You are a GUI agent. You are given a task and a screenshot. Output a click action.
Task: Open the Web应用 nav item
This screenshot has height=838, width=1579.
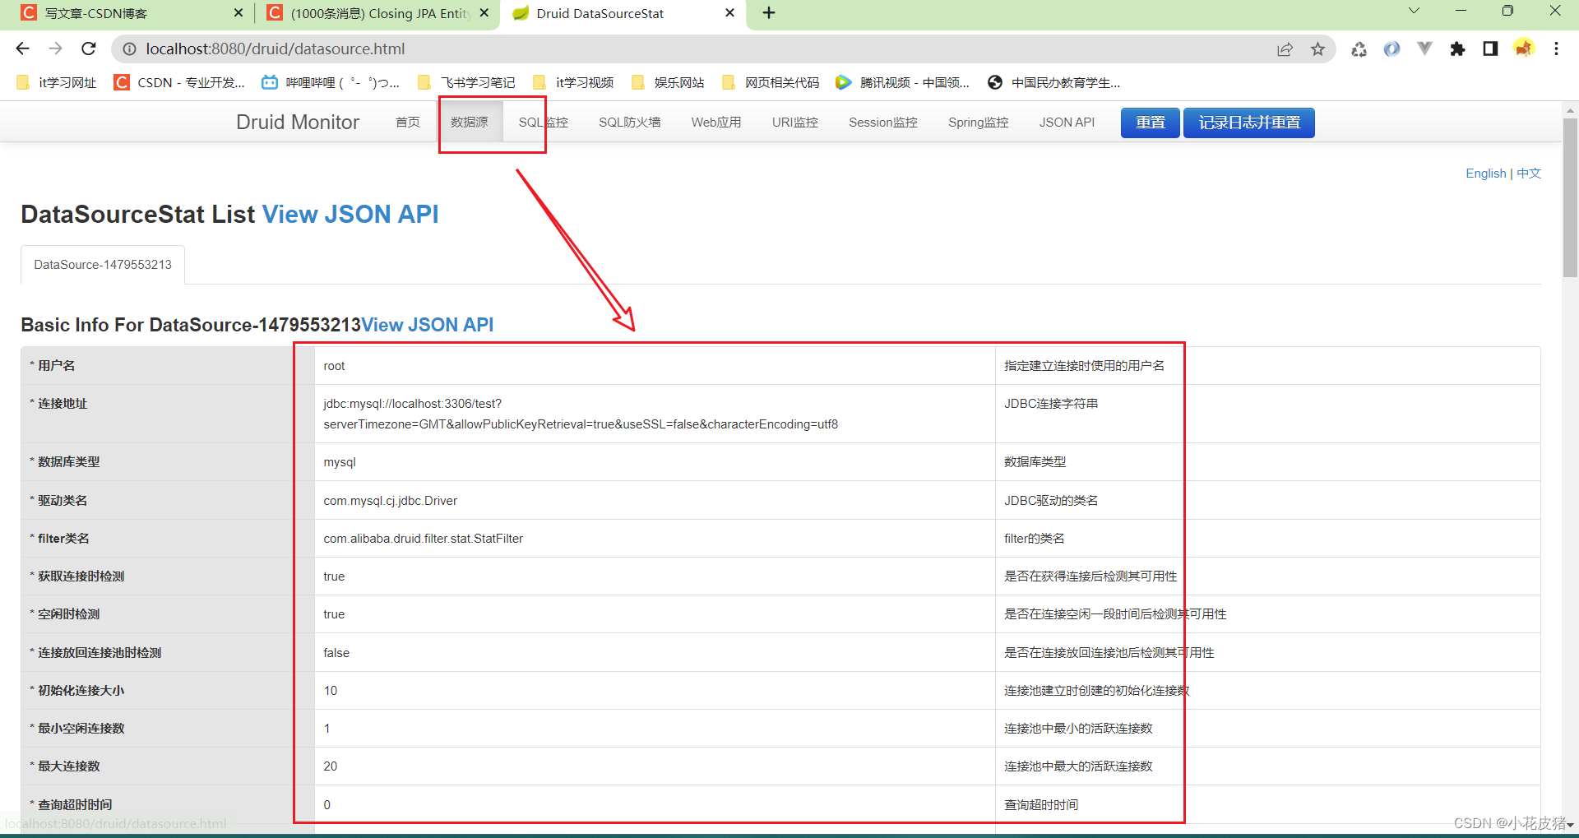coord(716,122)
